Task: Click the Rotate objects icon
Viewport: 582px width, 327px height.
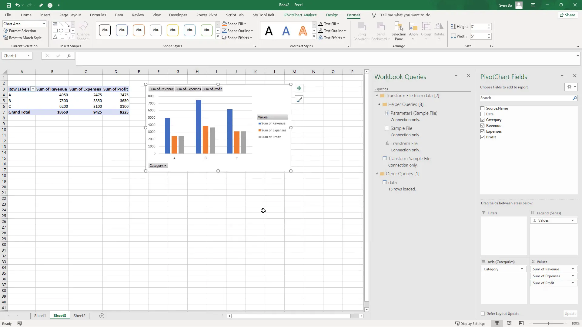Action: 439,31
